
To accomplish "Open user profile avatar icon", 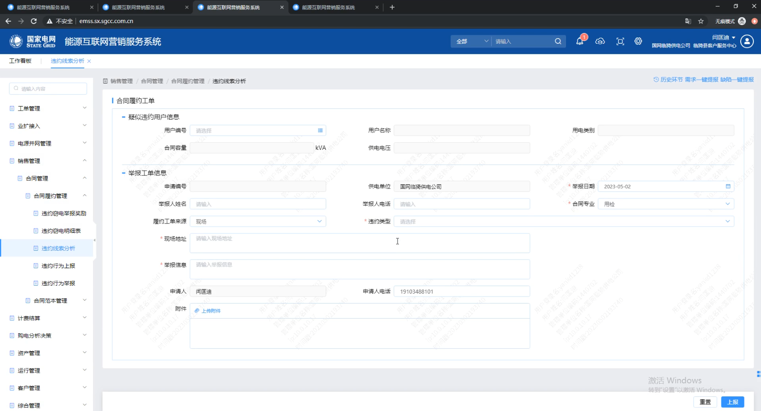I will coord(747,41).
